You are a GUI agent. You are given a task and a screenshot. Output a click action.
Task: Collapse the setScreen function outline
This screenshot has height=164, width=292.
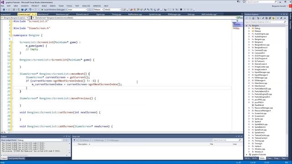12,113
